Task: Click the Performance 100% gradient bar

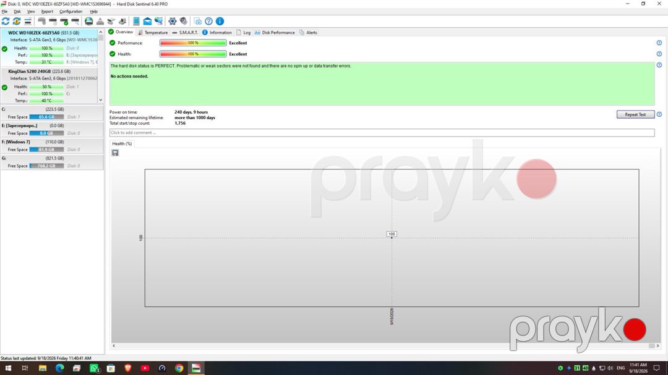Action: click(x=193, y=43)
